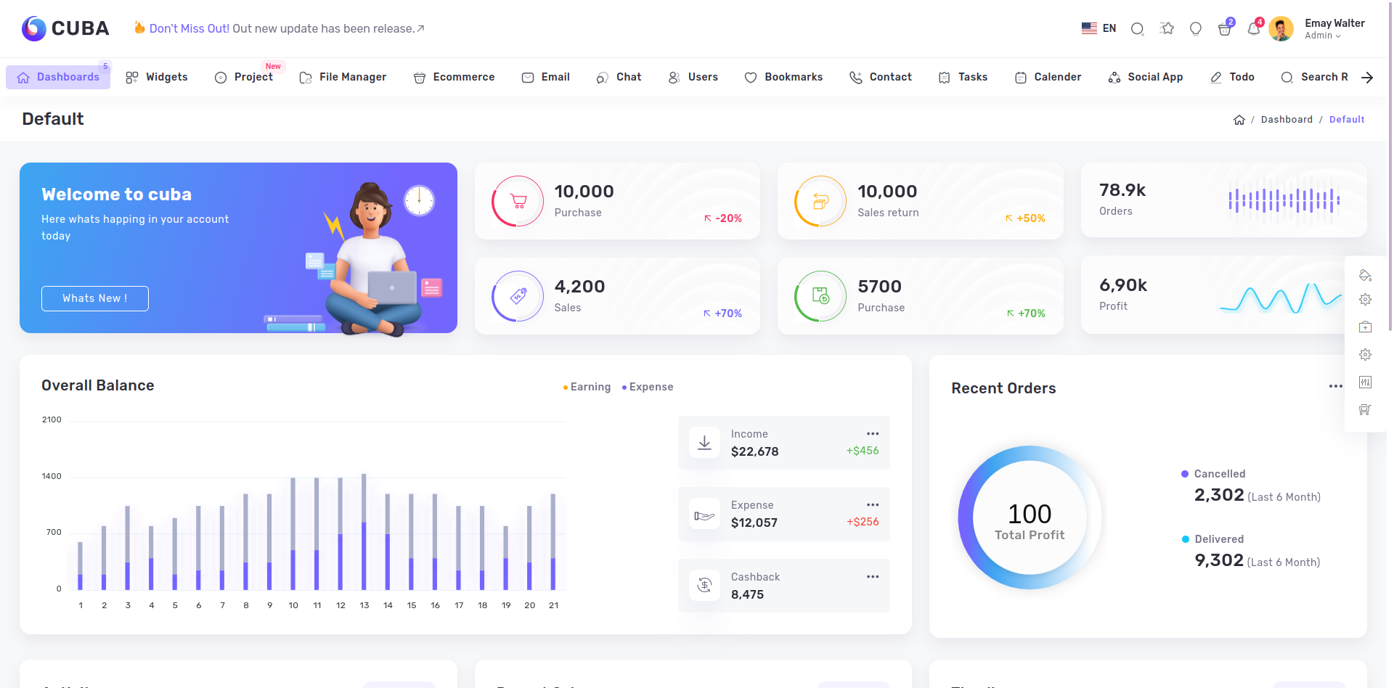Open notifications bell showing 4 alerts
Image resolution: width=1394 pixels, height=688 pixels.
click(1254, 28)
